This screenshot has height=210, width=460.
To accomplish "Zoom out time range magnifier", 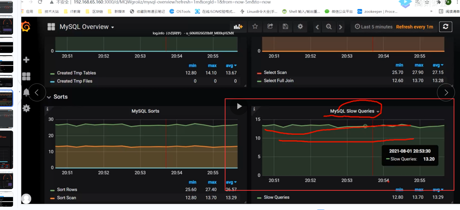I will (x=329, y=27).
